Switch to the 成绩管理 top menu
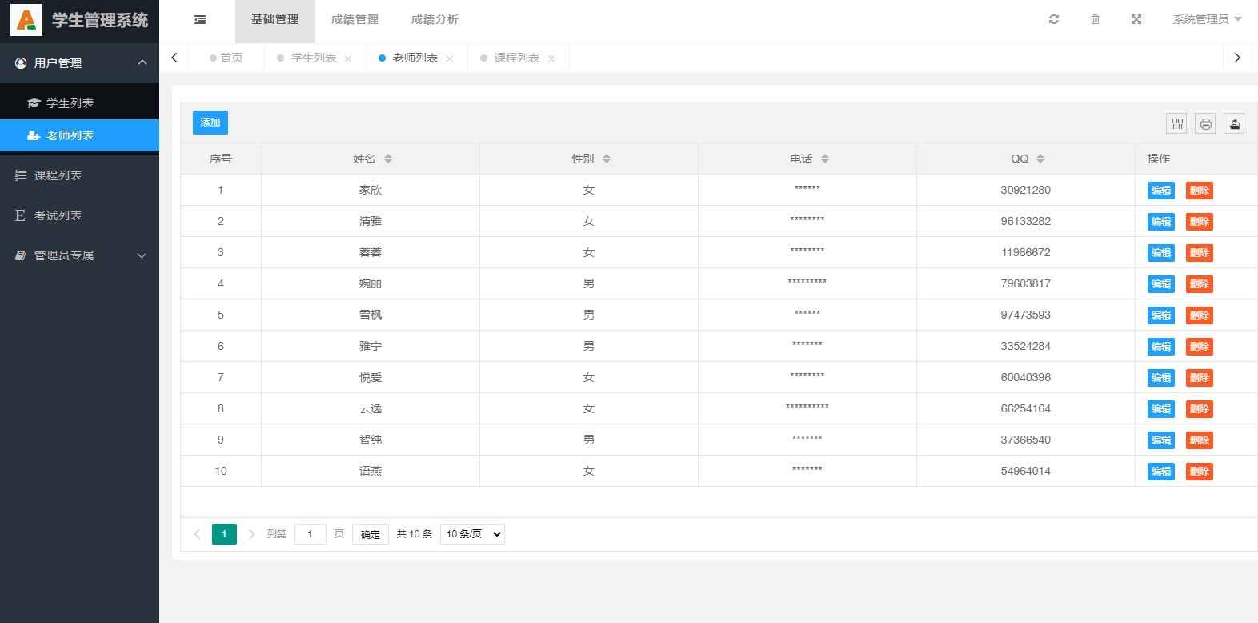 pyautogui.click(x=355, y=20)
